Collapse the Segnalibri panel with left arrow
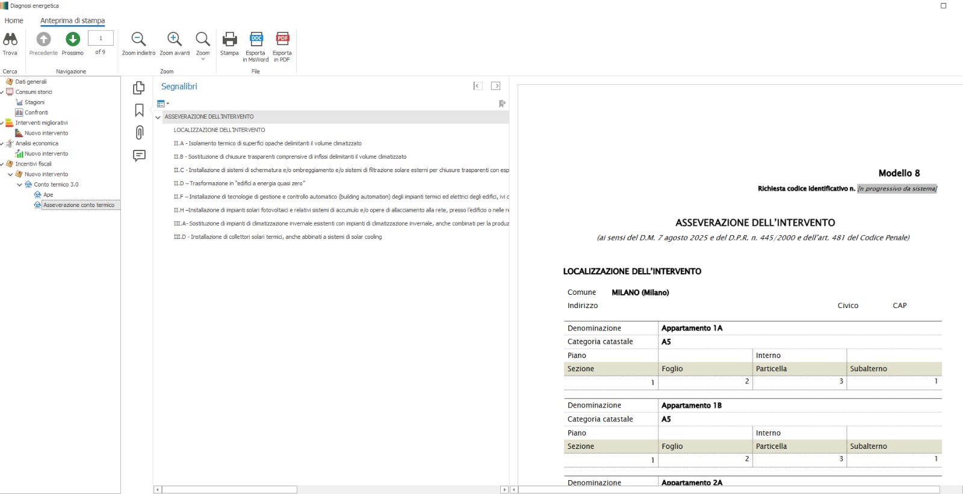The width and height of the screenshot is (963, 494). click(x=477, y=86)
